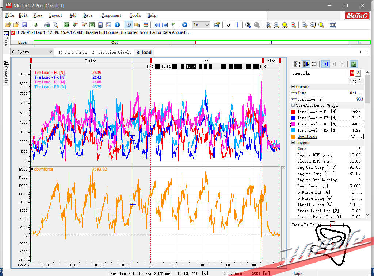Toggle the two vertical bars cursor button

(237, 25)
